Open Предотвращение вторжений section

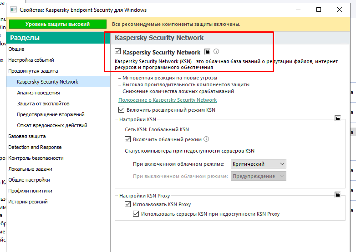coord(58,114)
